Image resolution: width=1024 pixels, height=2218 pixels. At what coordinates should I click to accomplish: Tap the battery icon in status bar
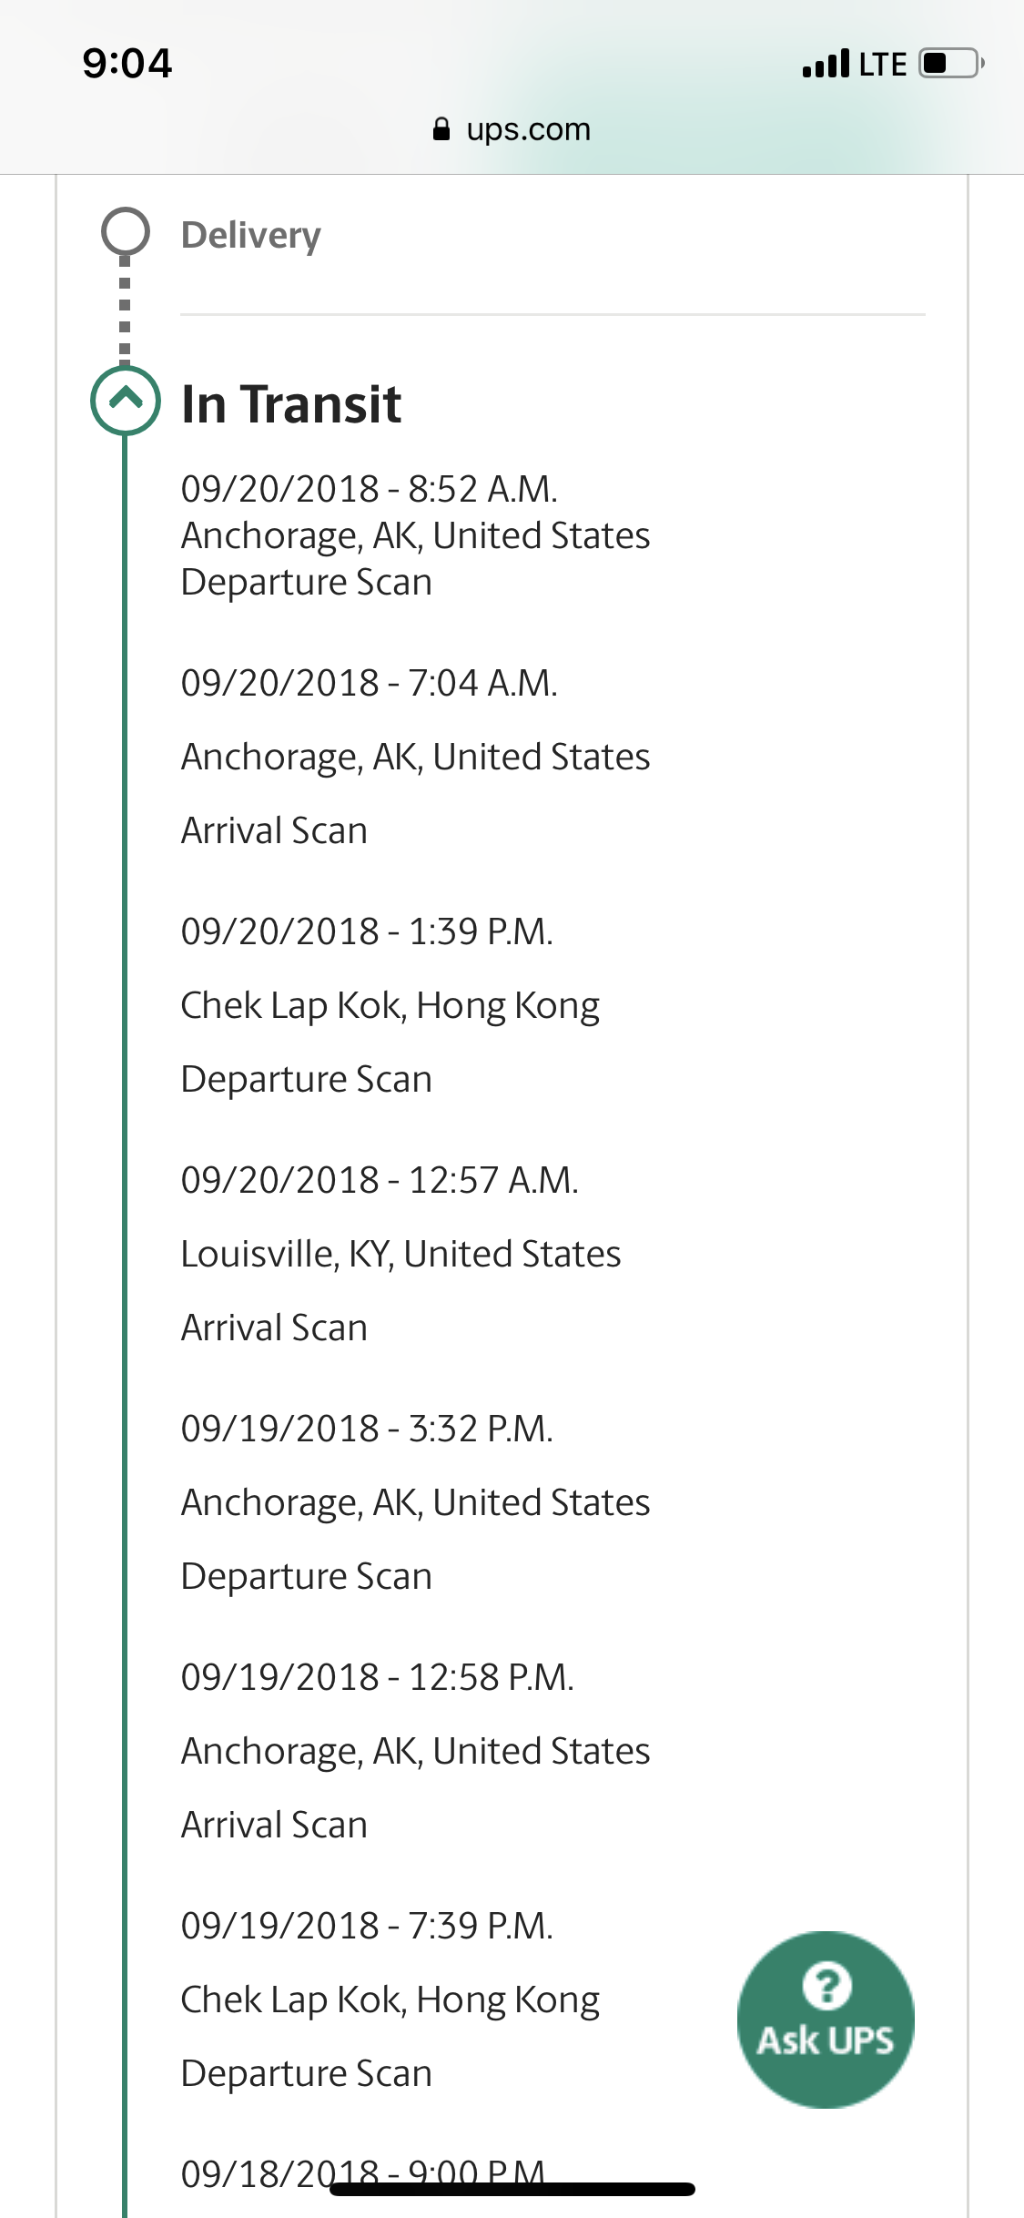[950, 64]
